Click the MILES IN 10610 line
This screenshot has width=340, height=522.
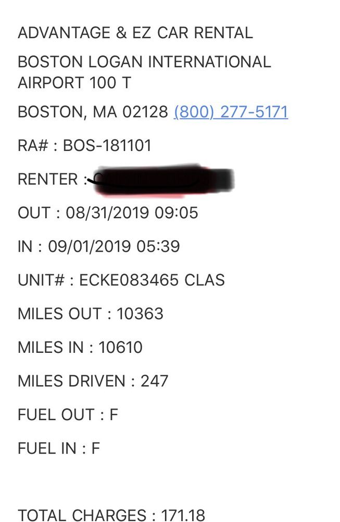(x=80, y=347)
